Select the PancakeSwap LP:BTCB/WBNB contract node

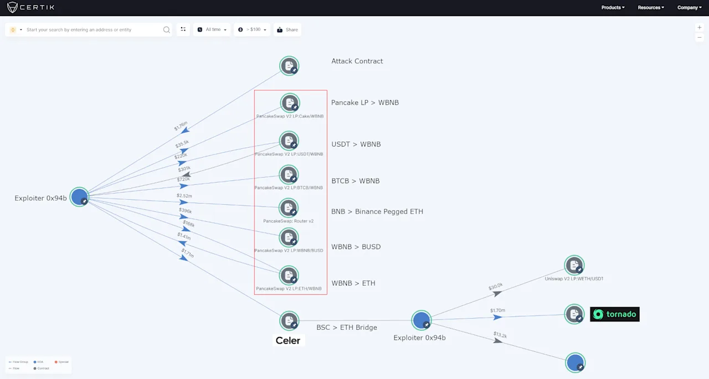289,175
